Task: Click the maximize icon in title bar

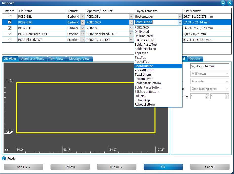Action: coord(223,3)
